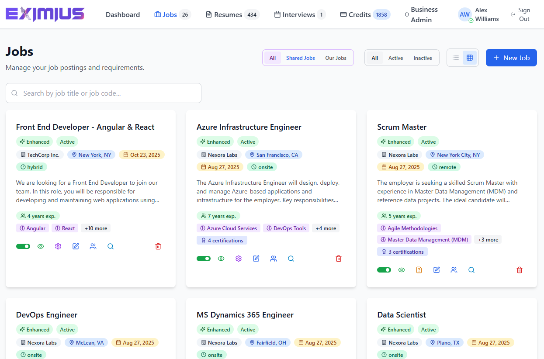This screenshot has width=544, height=359.
Task: Click search icon on Azure Infrastructure Engineer card
Action: coord(291,259)
